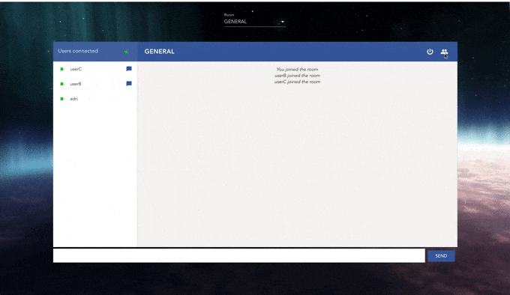510x295 pixels.
Task: Send the message with SEND button
Action: pos(441,256)
